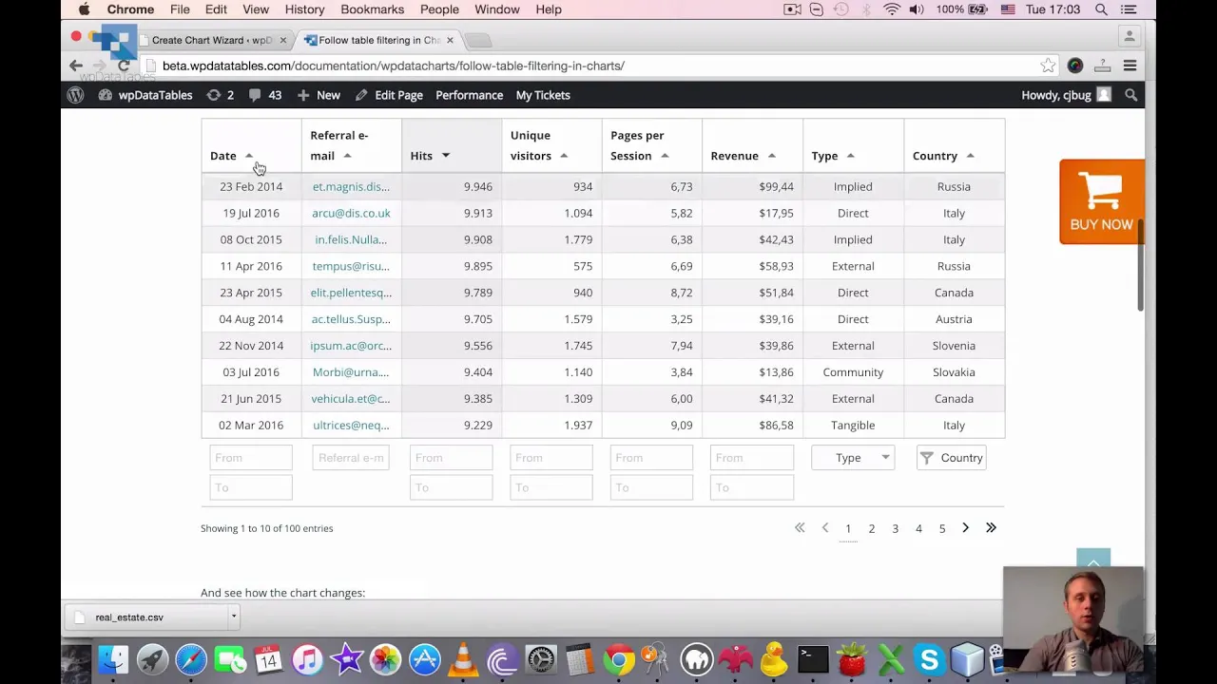
Task: Open the History menu
Action: click(x=304, y=9)
